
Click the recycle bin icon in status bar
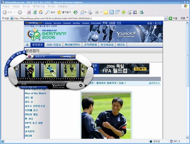pyautogui.click(x=171, y=141)
